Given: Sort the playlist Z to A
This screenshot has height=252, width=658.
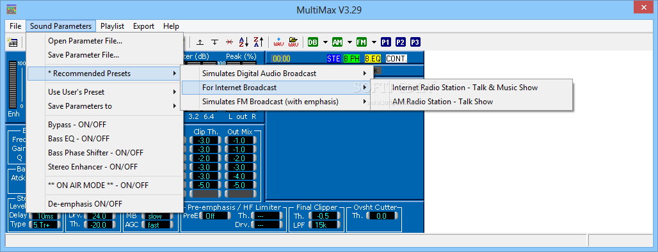Looking at the screenshot, I should pos(258,42).
